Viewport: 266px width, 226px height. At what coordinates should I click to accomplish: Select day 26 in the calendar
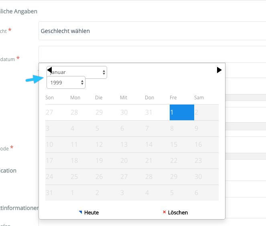click(x=108, y=177)
